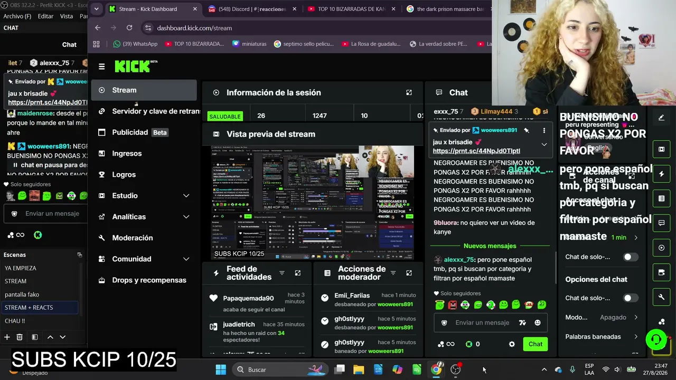The image size is (676, 380).
Task: Expand the Acciones de moderador panel
Action: (x=409, y=273)
